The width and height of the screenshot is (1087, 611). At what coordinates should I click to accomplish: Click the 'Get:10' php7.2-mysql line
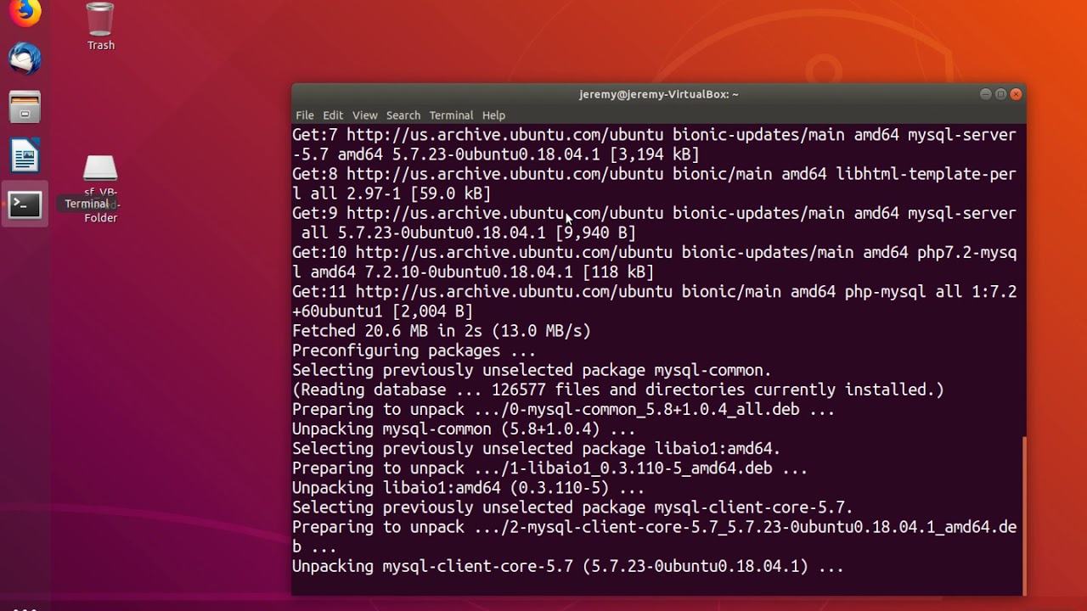tap(654, 261)
